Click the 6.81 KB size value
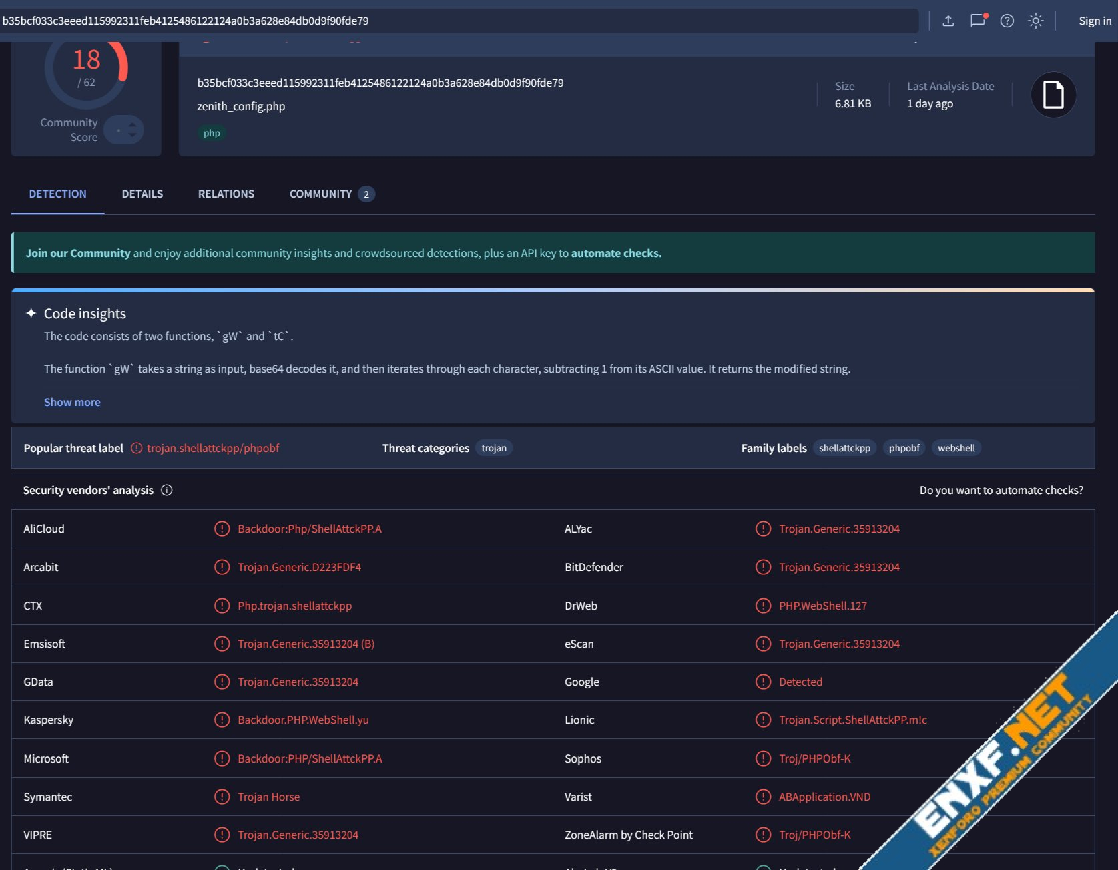Image resolution: width=1118 pixels, height=870 pixels. pyautogui.click(x=853, y=103)
